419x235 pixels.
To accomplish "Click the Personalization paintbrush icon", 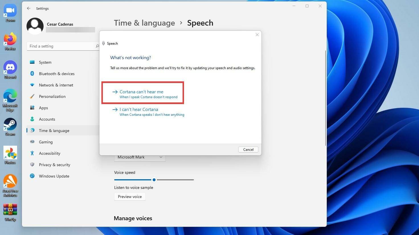I will (x=32, y=96).
